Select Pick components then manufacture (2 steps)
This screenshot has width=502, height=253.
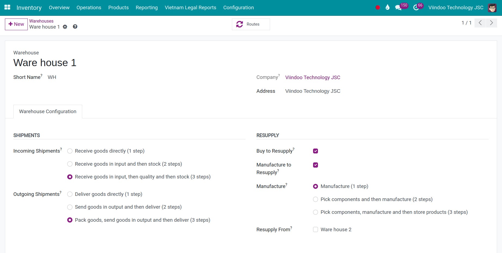pos(316,199)
